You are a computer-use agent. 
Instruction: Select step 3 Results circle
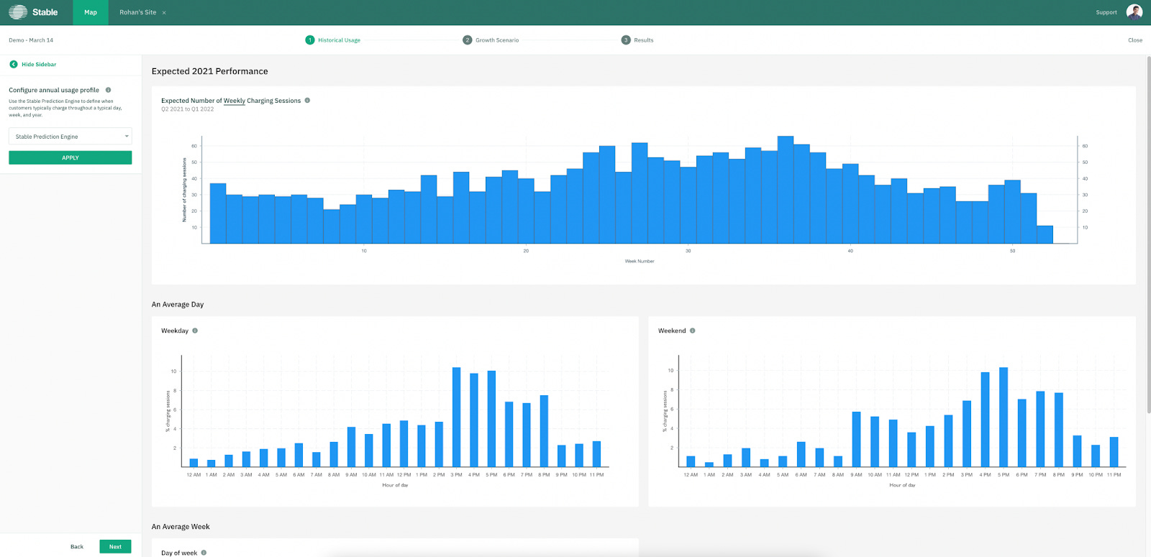(x=626, y=40)
